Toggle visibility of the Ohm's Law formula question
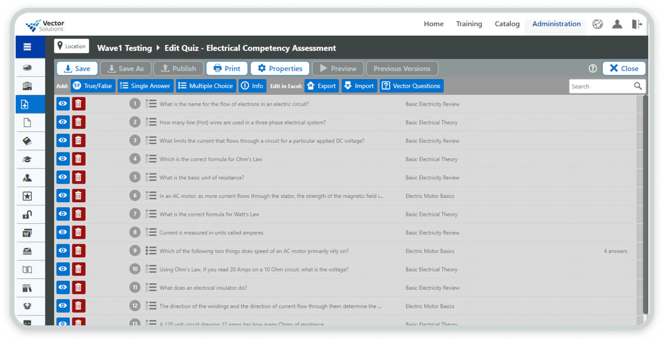This screenshot has height=341, width=663. click(63, 159)
